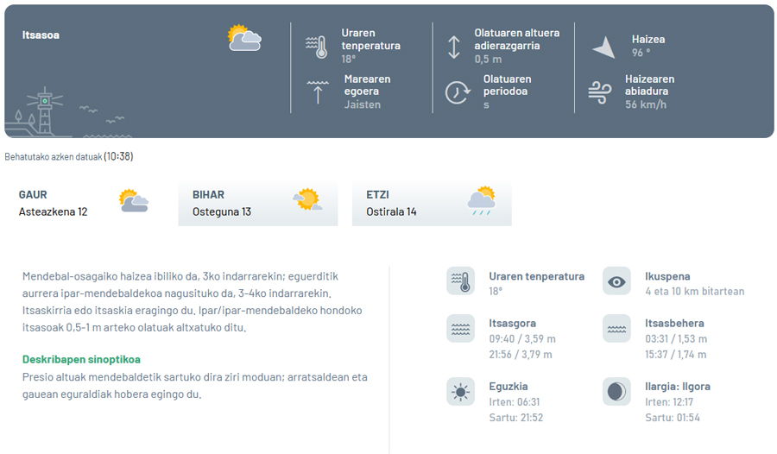Click the wave period clock icon
Screen dimensions: 777x454
click(457, 92)
